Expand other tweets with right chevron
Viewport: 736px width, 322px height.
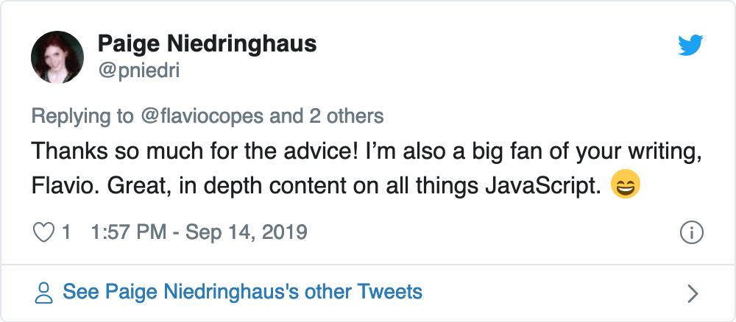(x=692, y=293)
